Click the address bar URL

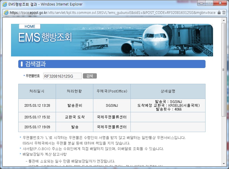112,13
